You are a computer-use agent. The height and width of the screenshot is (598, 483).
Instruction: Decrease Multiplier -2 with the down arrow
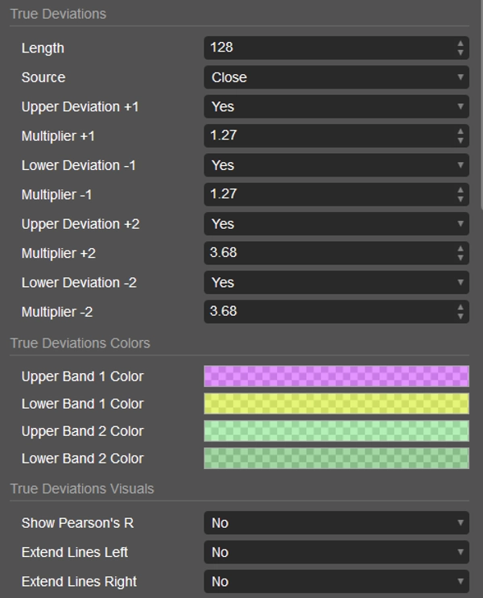460,316
